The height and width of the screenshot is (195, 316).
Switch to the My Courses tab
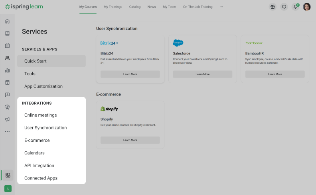(88, 7)
